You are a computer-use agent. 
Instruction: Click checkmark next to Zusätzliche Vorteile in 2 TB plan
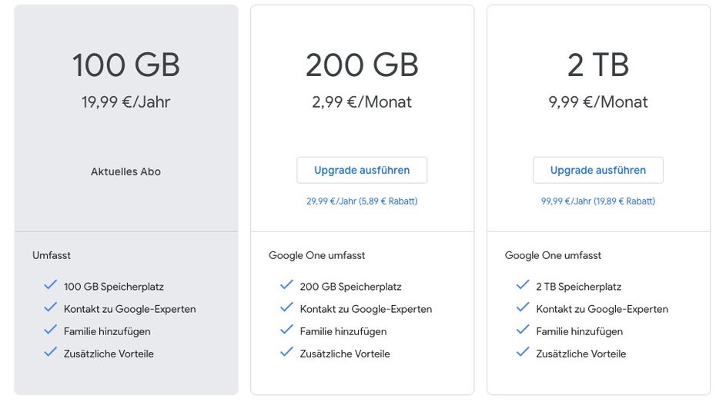coord(523,353)
